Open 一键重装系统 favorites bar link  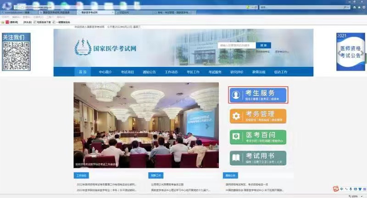pyautogui.click(x=61, y=22)
